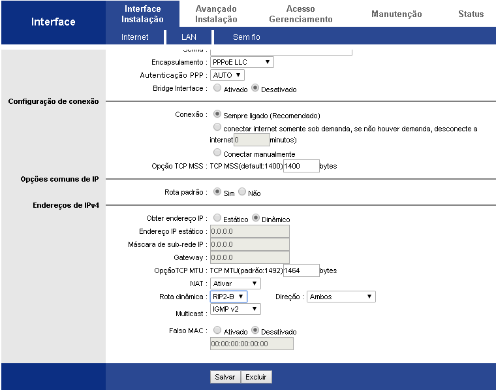This screenshot has width=496, height=390.
Task: Click the TCP MSS bytes field
Action: tap(301, 166)
